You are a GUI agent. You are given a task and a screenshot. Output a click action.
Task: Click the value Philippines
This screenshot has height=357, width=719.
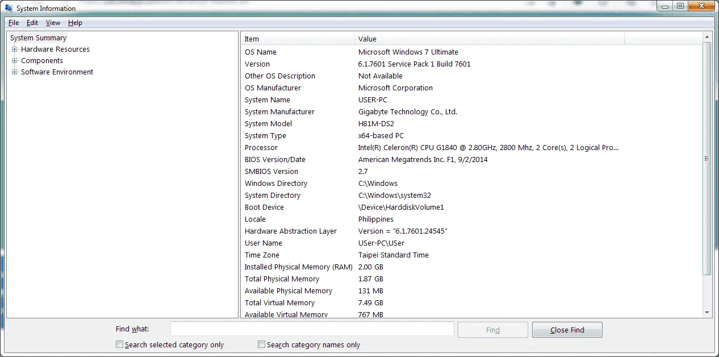[x=376, y=219]
